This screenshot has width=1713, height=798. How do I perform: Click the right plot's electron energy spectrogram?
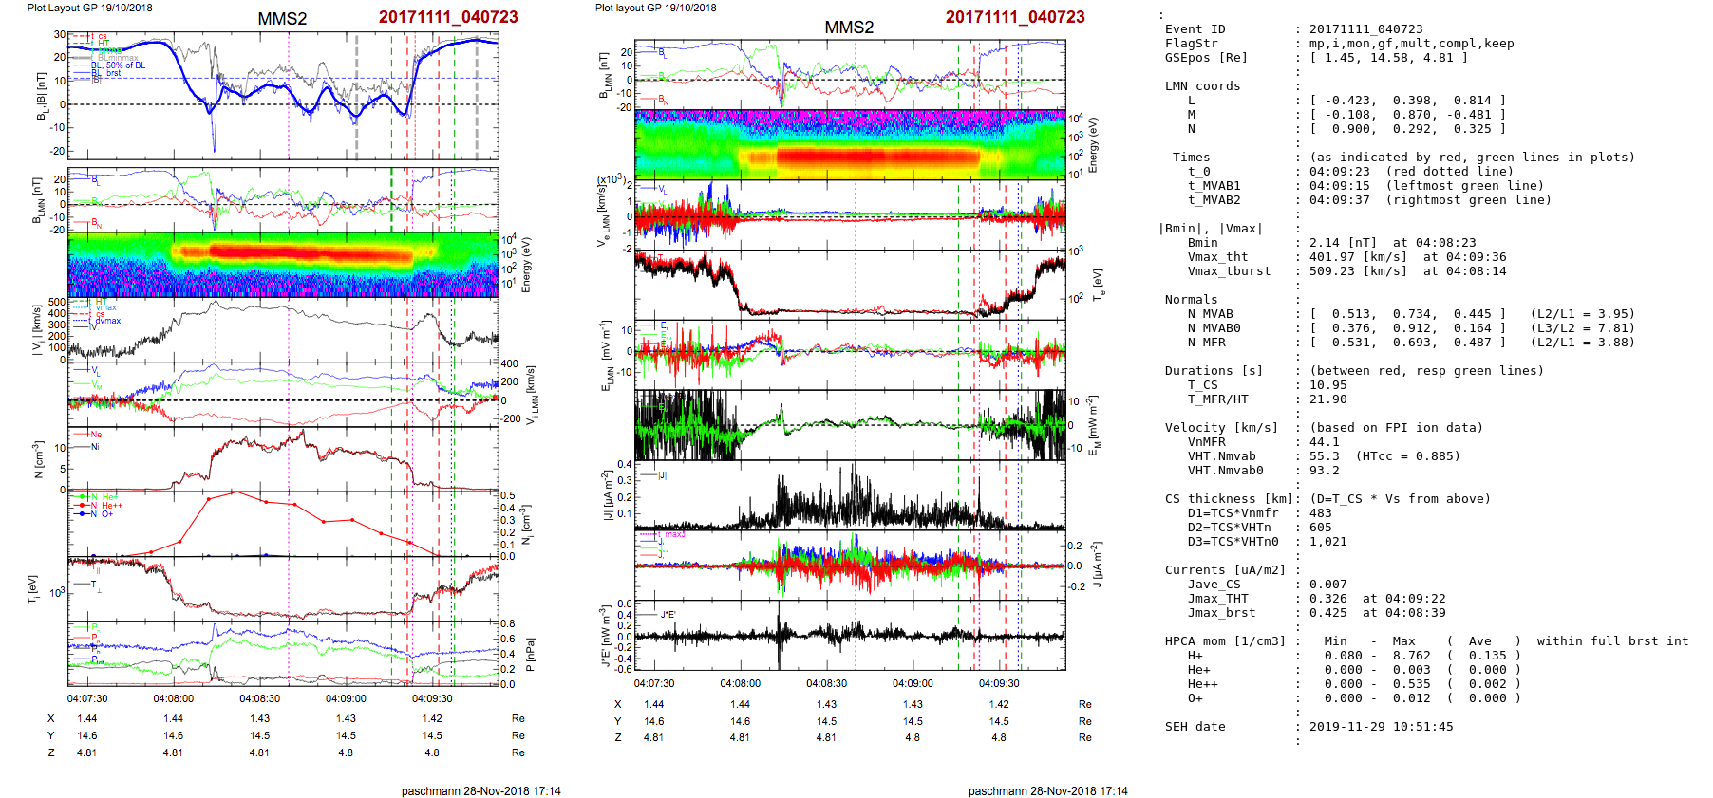pyautogui.click(x=850, y=145)
